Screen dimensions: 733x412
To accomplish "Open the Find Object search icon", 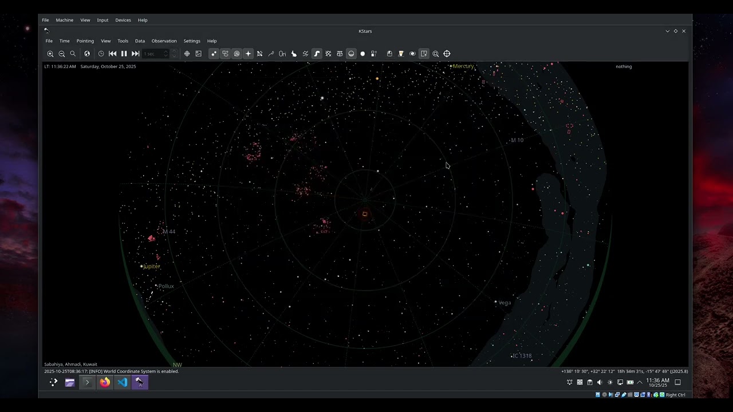I will 73,54.
